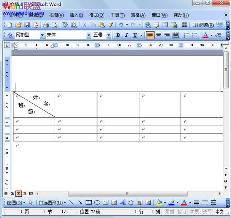Insert a table from the toolbar

point(165,25)
